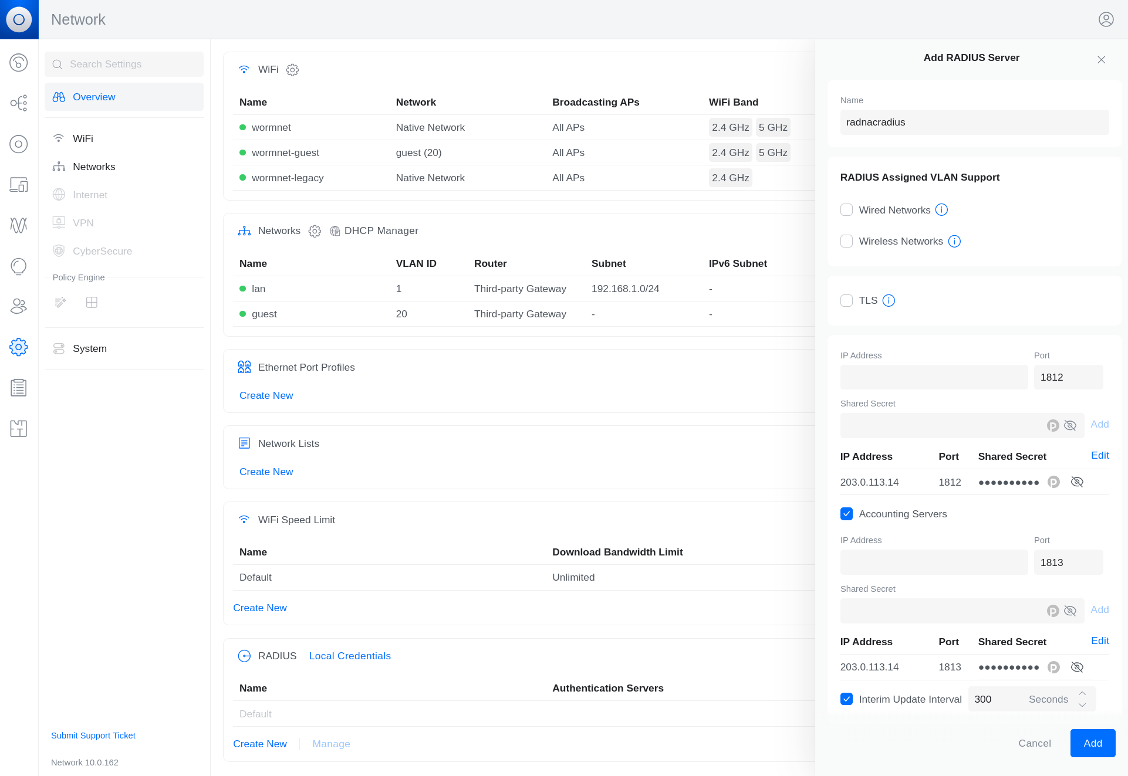Screen dimensions: 1128x776
Task: Click blue Add button to save RADIUS server
Action: 1093,743
